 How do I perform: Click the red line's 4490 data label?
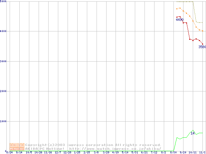pyautogui.click(x=180, y=20)
